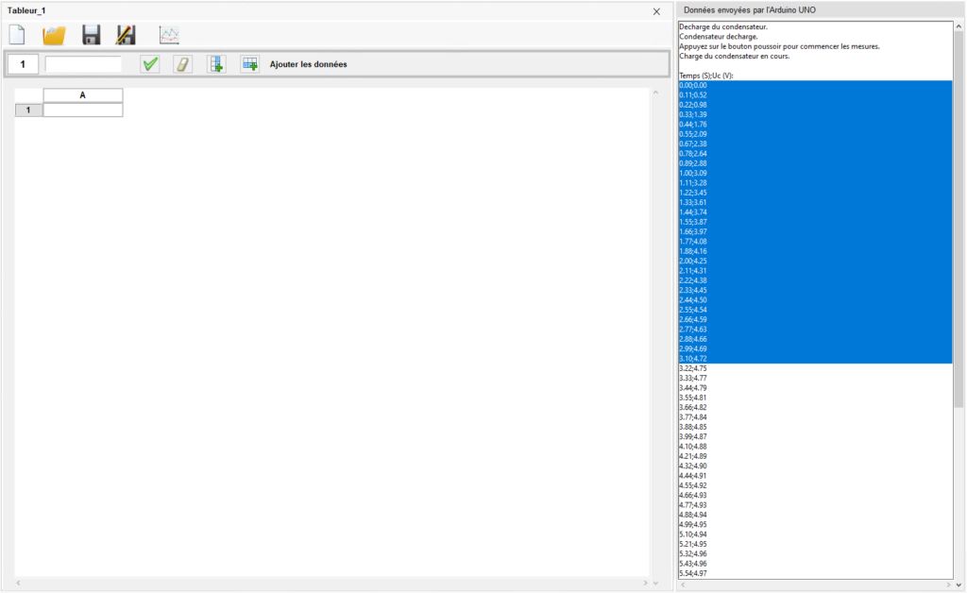Select column header A
967x593 pixels.
click(x=83, y=95)
